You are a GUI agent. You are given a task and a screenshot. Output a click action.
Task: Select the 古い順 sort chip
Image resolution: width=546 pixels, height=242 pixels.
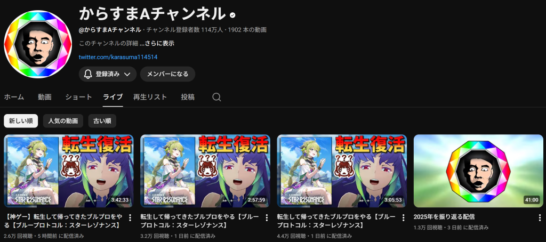pos(102,121)
